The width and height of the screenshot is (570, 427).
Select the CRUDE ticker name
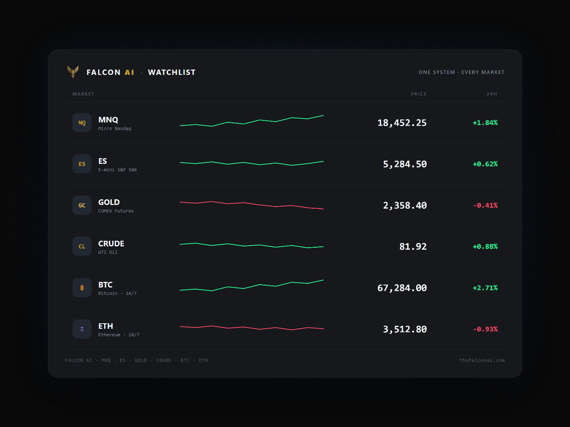[111, 244]
